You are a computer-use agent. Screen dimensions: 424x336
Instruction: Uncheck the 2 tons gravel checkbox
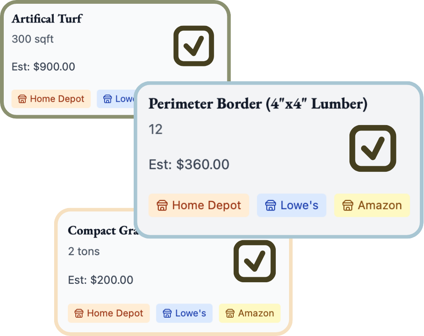(x=254, y=261)
